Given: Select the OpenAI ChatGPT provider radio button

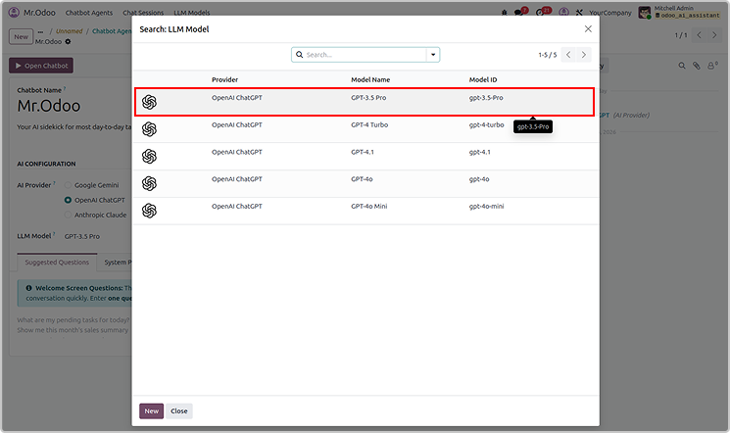Looking at the screenshot, I should [68, 200].
